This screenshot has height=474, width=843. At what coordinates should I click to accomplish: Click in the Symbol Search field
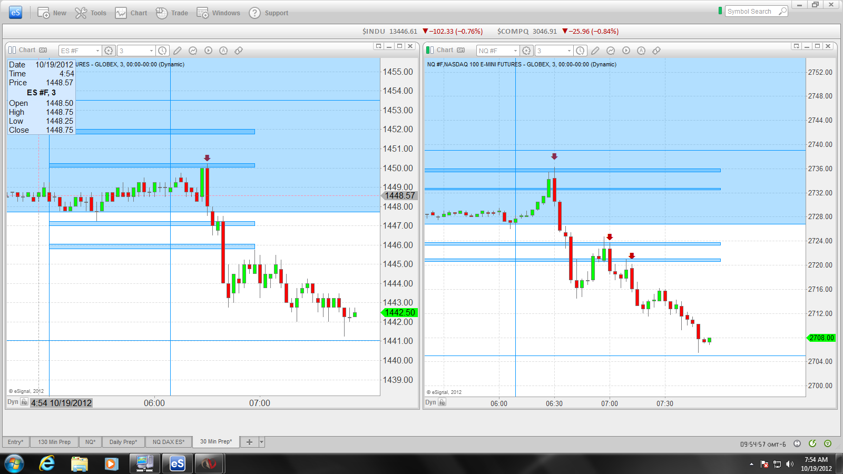pyautogui.click(x=750, y=11)
